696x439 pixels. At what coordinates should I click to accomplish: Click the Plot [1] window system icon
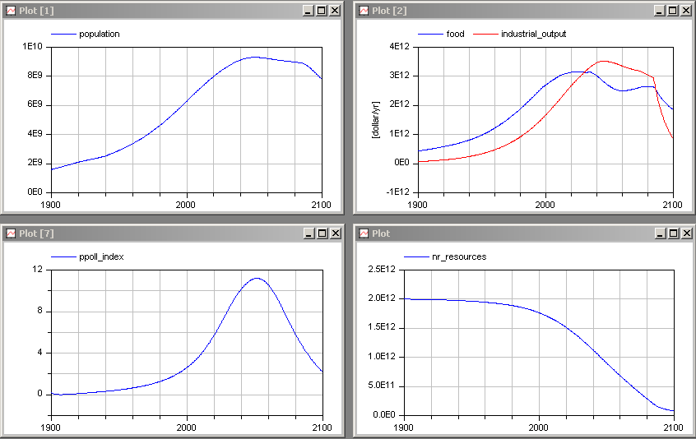click(x=11, y=11)
